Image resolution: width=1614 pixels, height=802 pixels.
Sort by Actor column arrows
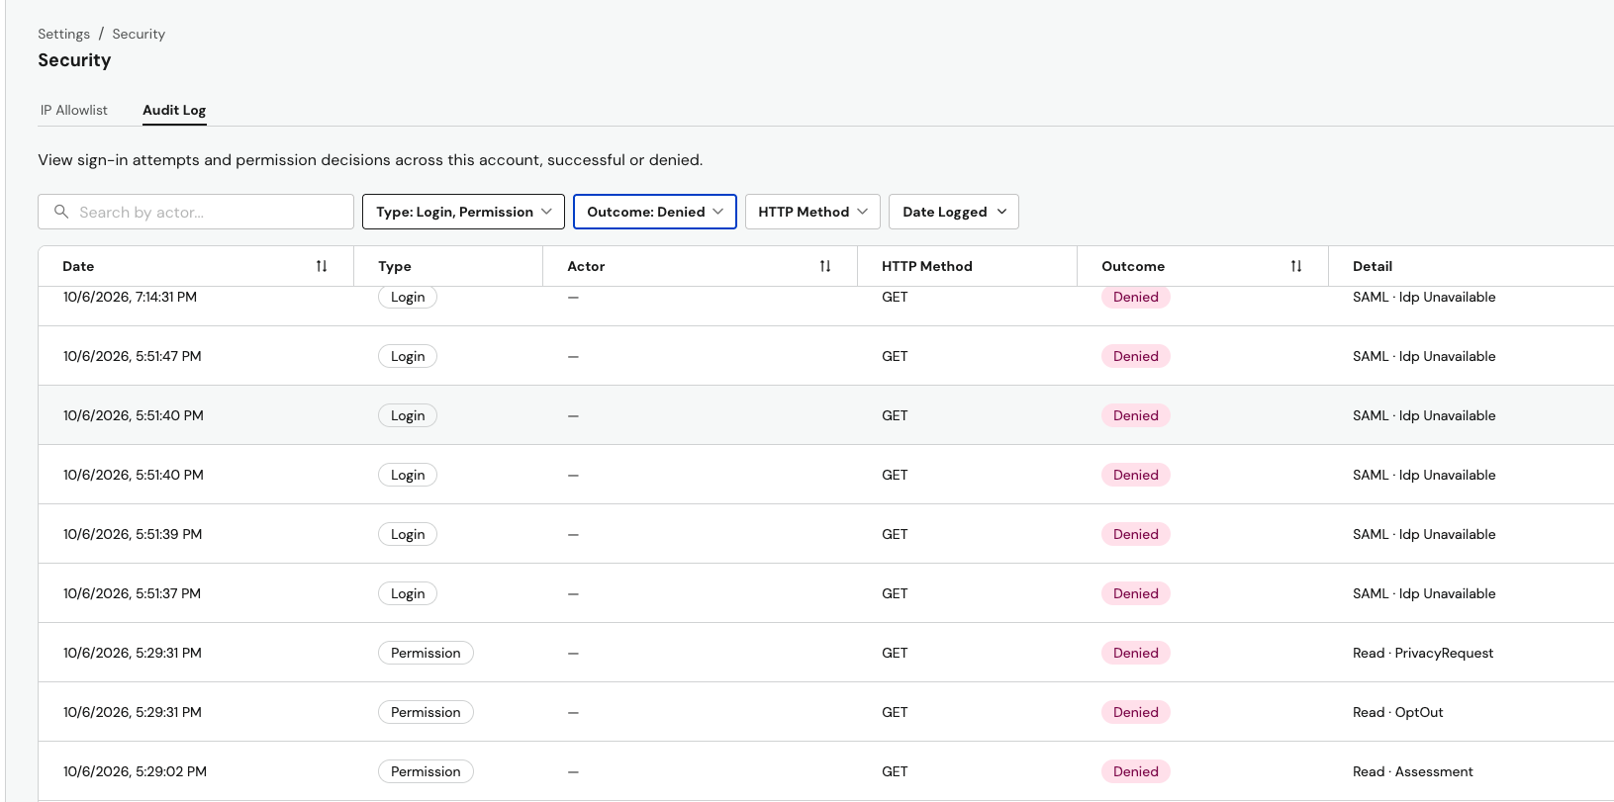pyautogui.click(x=825, y=266)
